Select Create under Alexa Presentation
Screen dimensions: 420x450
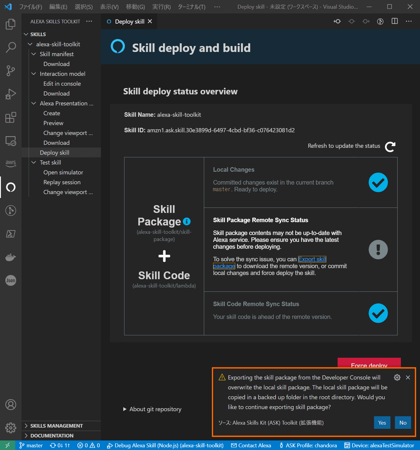52,113
